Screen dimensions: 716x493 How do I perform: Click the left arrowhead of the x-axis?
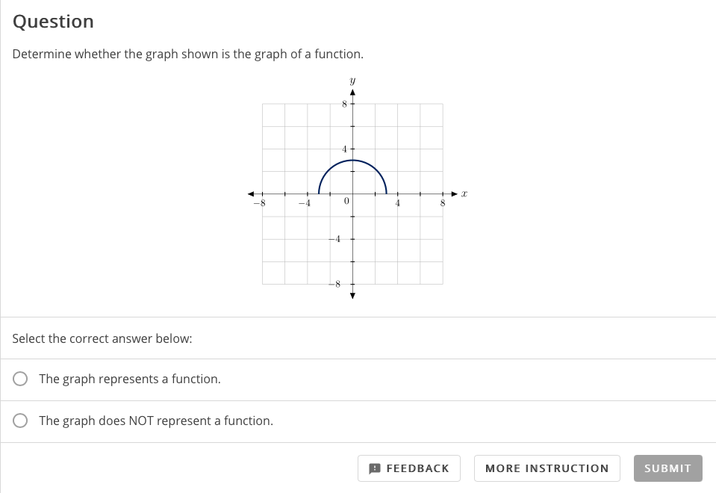[252, 192]
